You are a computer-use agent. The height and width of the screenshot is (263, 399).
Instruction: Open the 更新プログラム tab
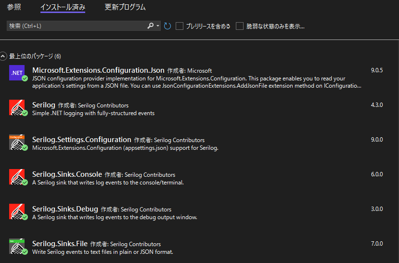125,7
